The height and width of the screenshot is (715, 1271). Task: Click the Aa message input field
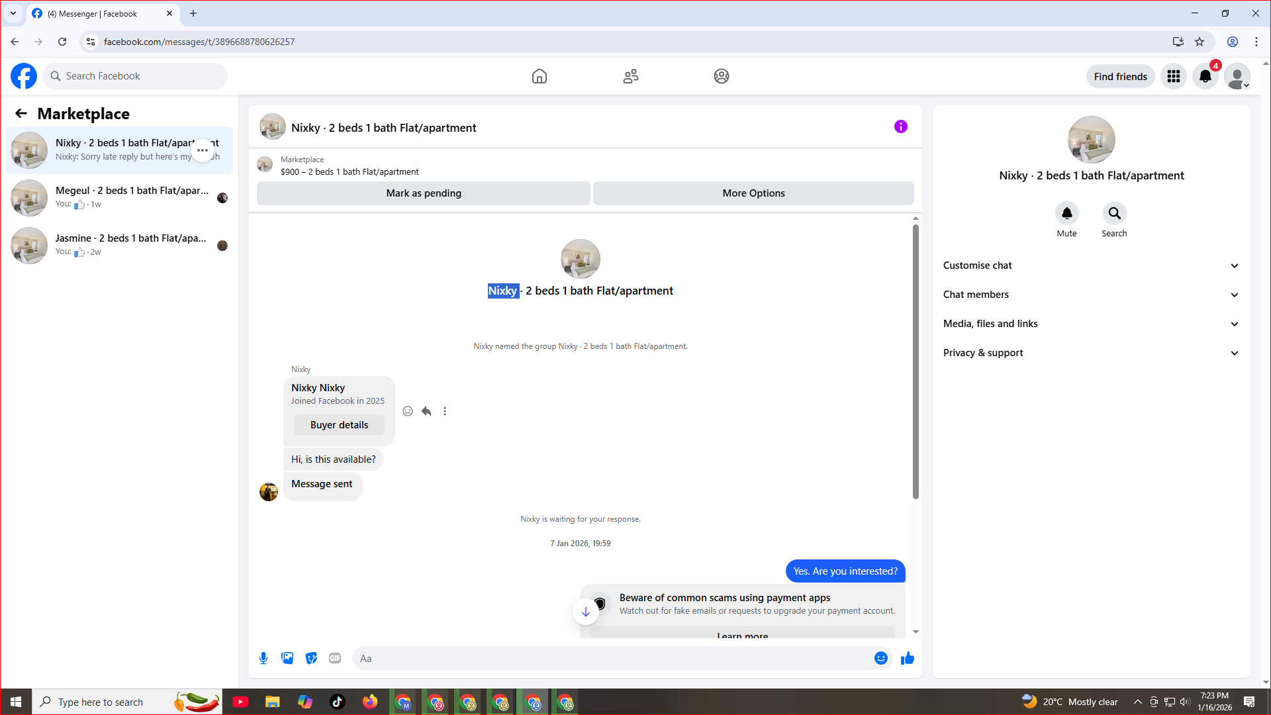(612, 658)
